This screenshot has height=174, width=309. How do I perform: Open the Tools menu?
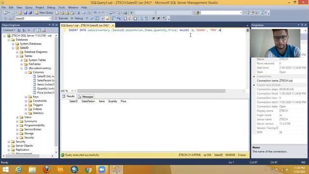point(61,8)
